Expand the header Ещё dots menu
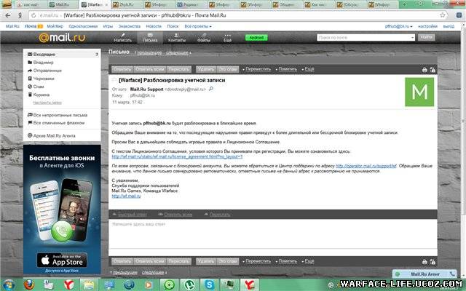The width and height of the screenshot is (466, 291). point(227,38)
